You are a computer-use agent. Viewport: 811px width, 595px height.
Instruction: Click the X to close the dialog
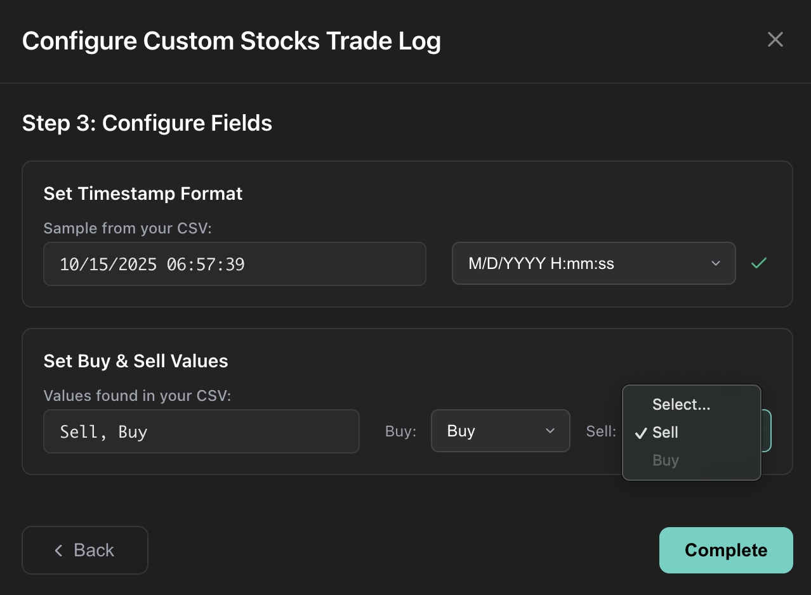click(x=775, y=39)
